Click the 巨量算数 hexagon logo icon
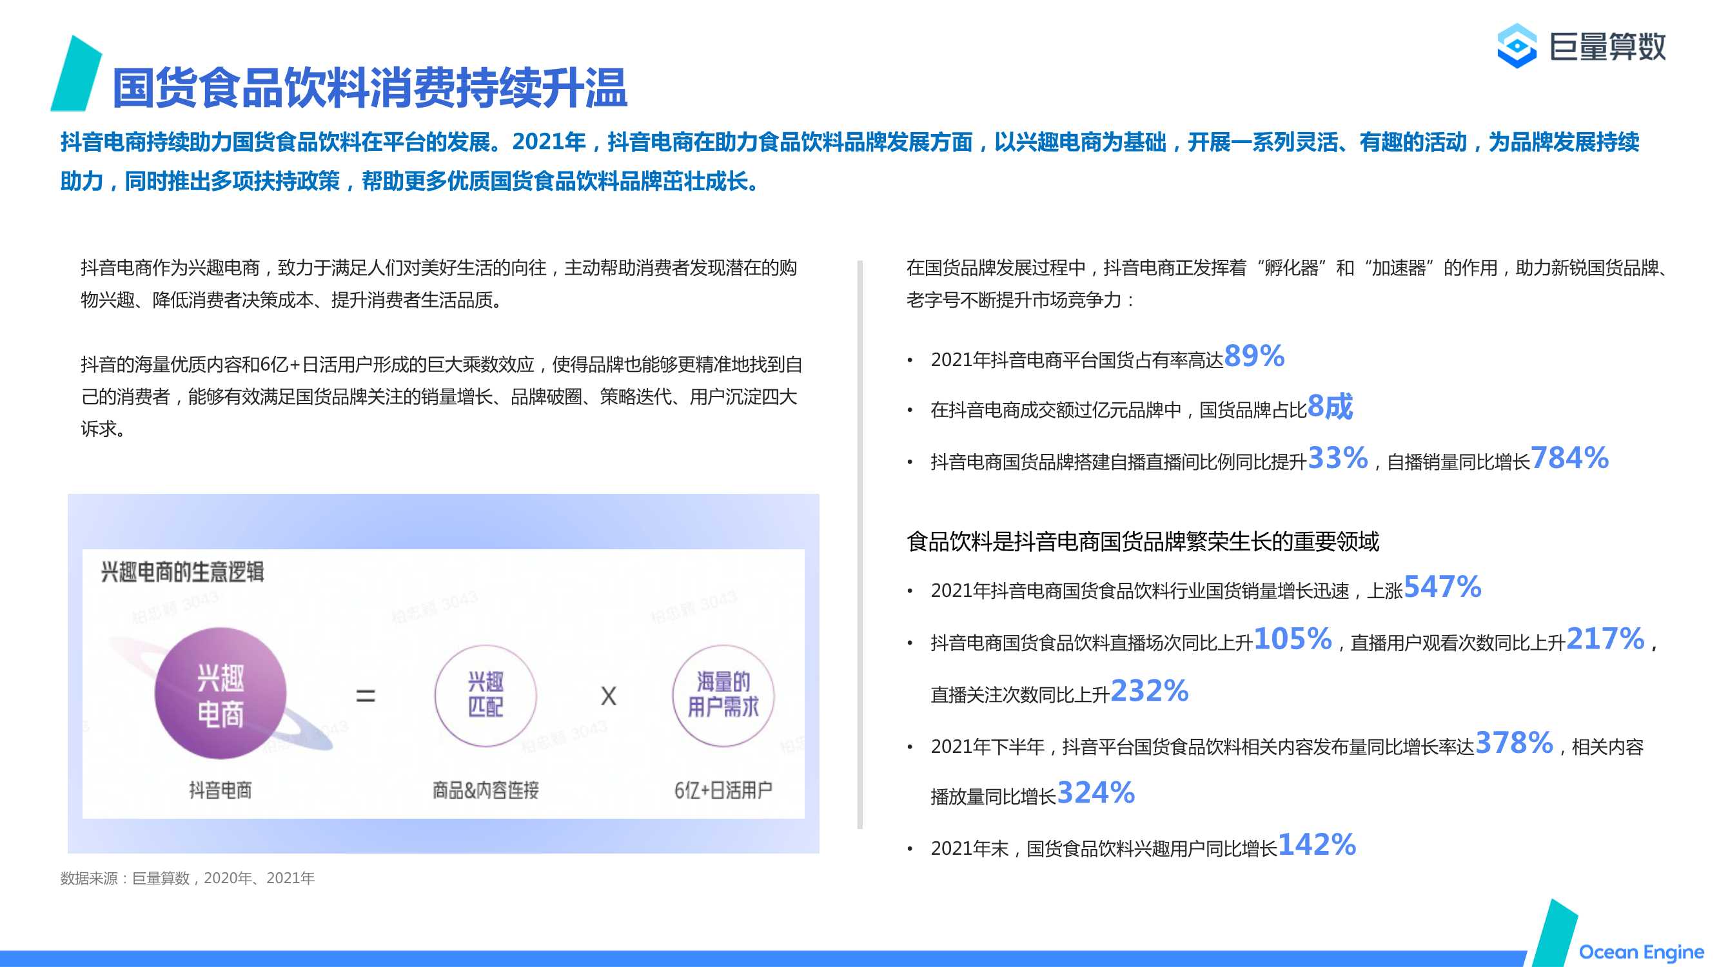1719x967 pixels. click(1516, 46)
